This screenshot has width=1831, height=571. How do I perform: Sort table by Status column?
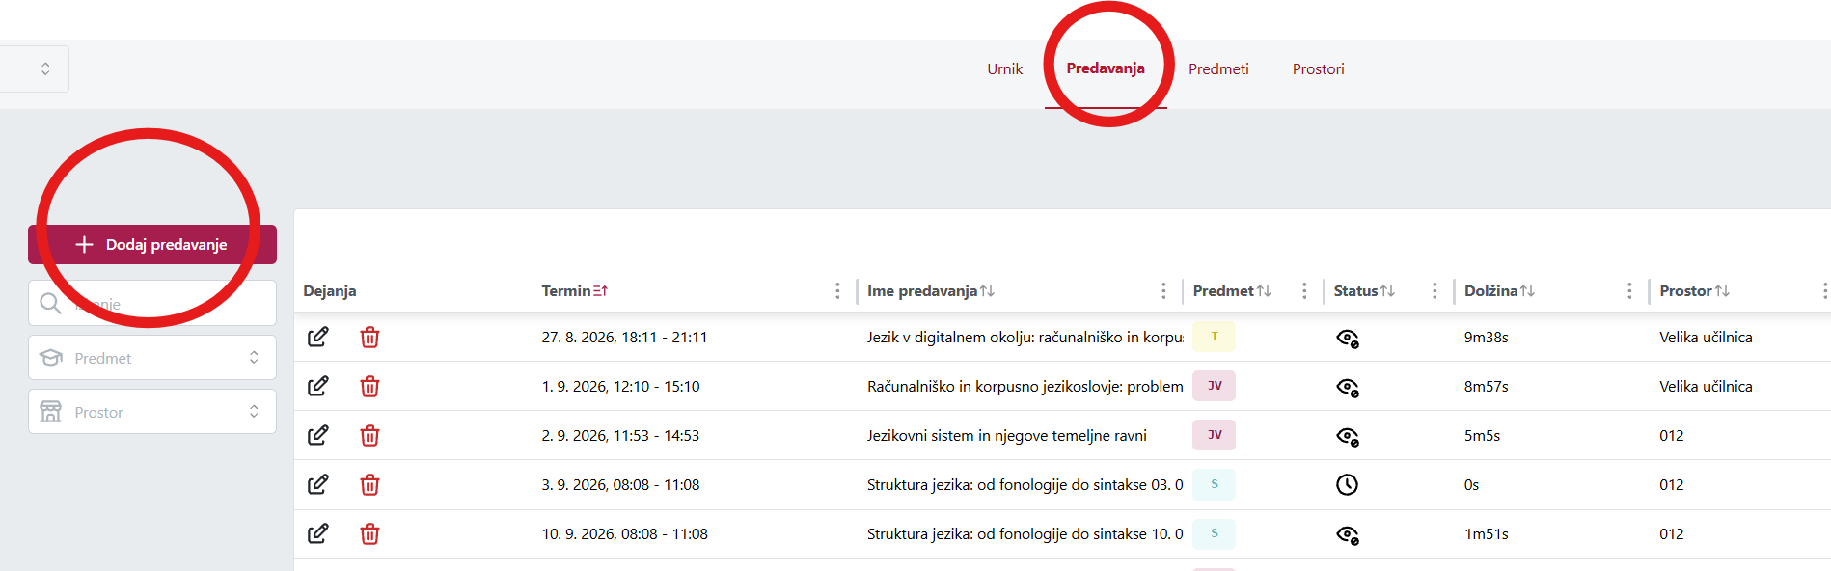1364,290
